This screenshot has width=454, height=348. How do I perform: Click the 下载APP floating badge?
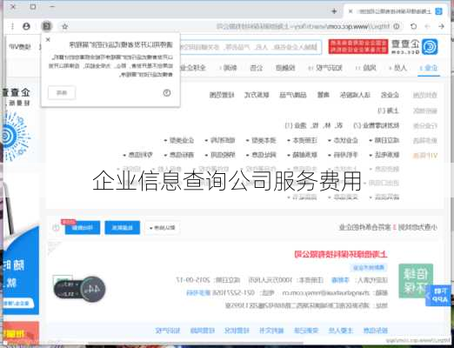(x=438, y=296)
